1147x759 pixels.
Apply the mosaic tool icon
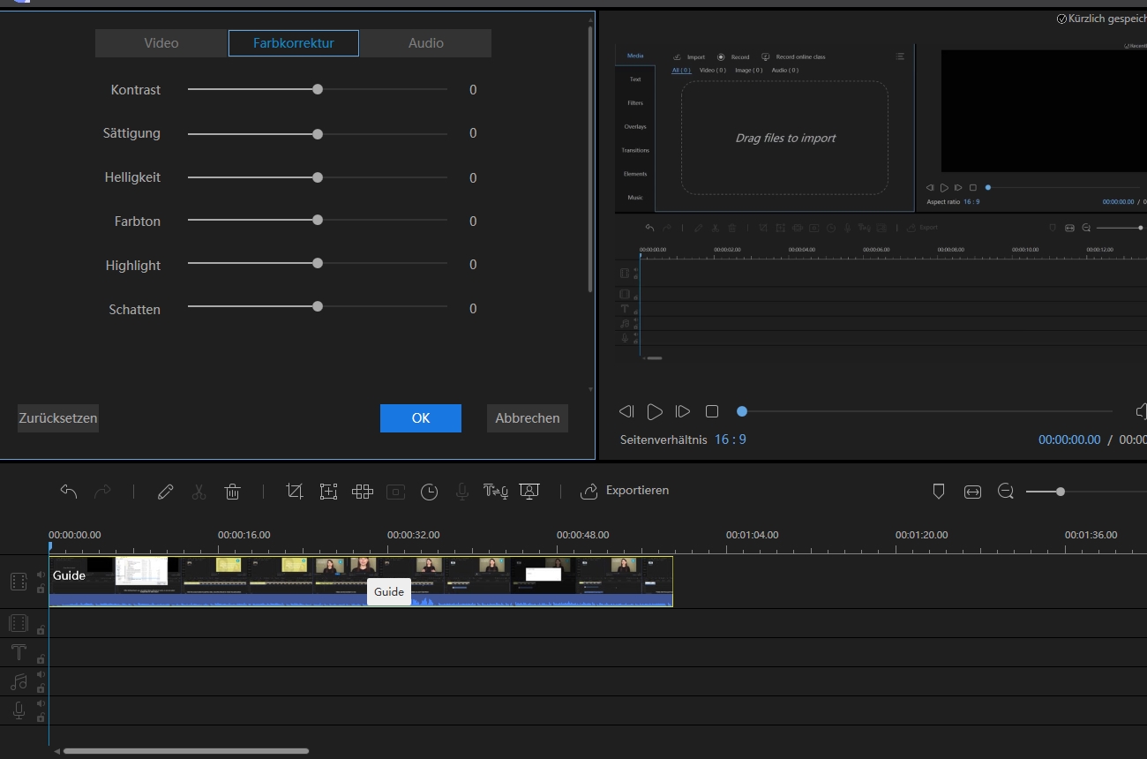pos(362,492)
